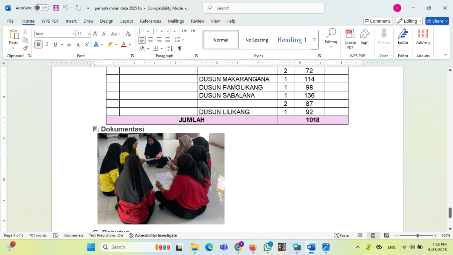This screenshot has height=255, width=453.
Task: Click the 701 words count in status bar
Action: pyautogui.click(x=38, y=235)
